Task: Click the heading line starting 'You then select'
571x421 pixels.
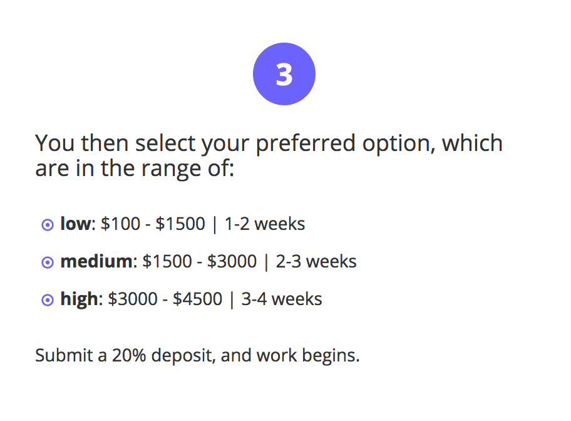Action: point(269,143)
